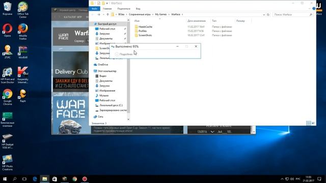
Task: Open Microsoft Edge from the taskbar
Action: (x=35, y=179)
